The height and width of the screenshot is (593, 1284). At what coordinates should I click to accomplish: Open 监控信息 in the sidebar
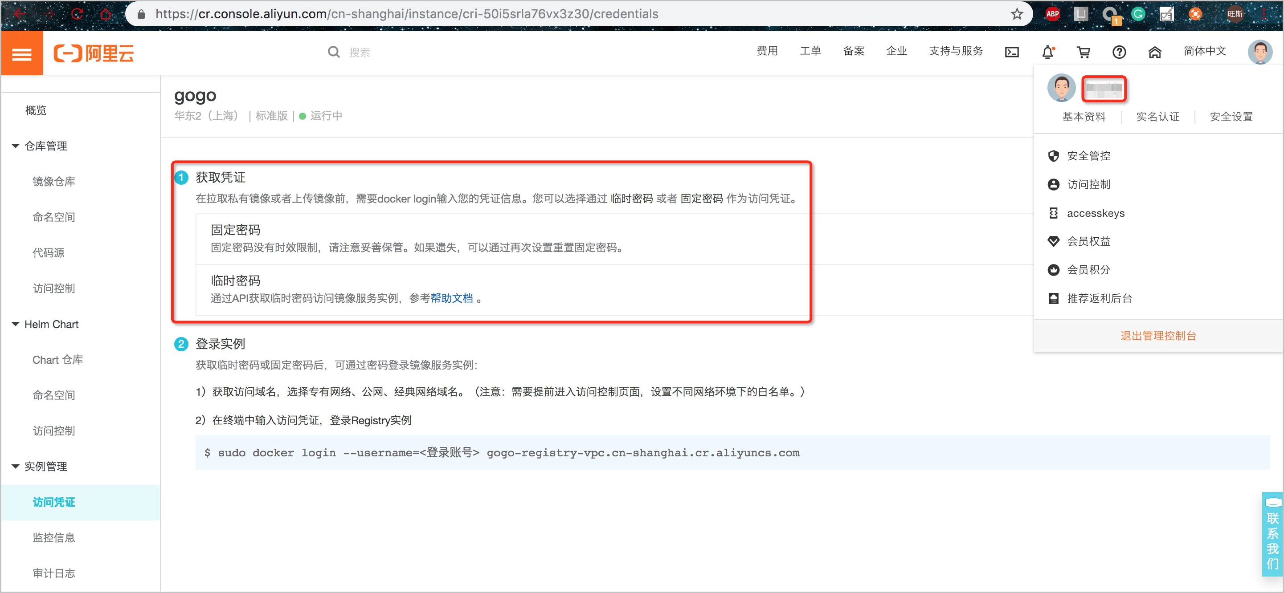(x=54, y=538)
